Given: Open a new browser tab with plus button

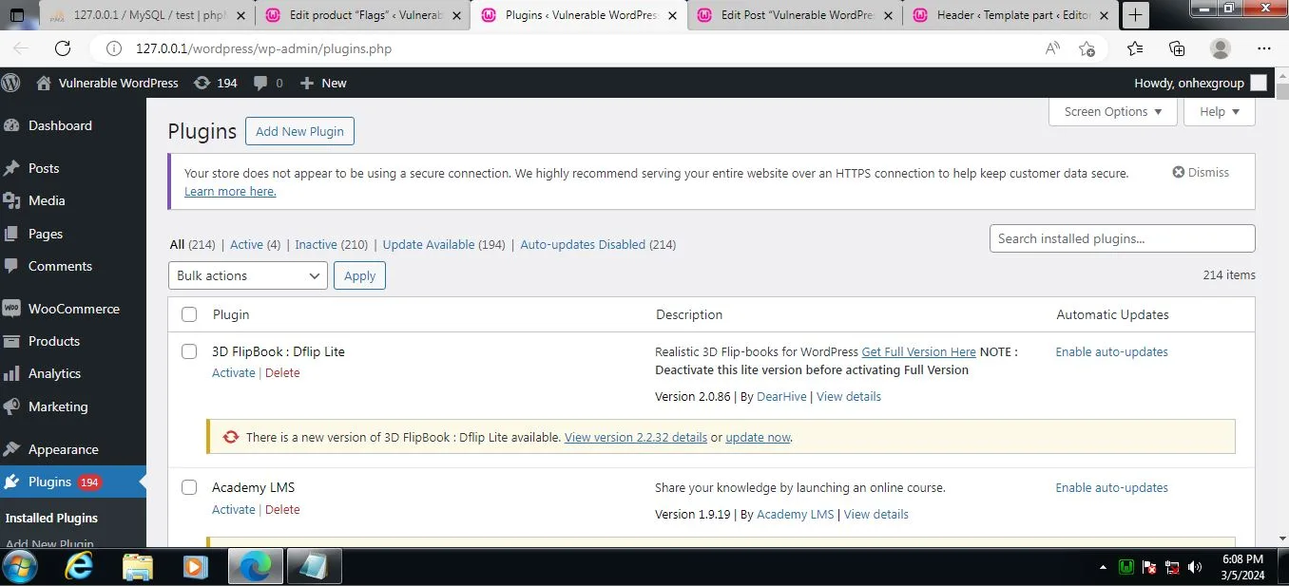Looking at the screenshot, I should pyautogui.click(x=1136, y=15).
